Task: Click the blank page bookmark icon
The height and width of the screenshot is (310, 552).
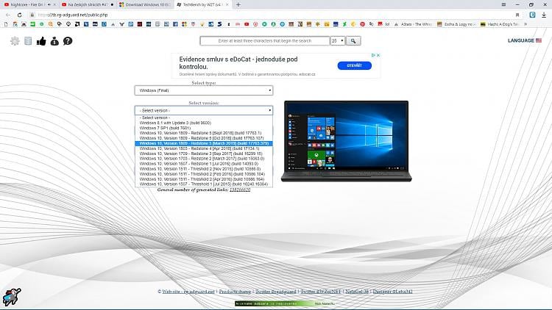Action: (x=6, y=24)
